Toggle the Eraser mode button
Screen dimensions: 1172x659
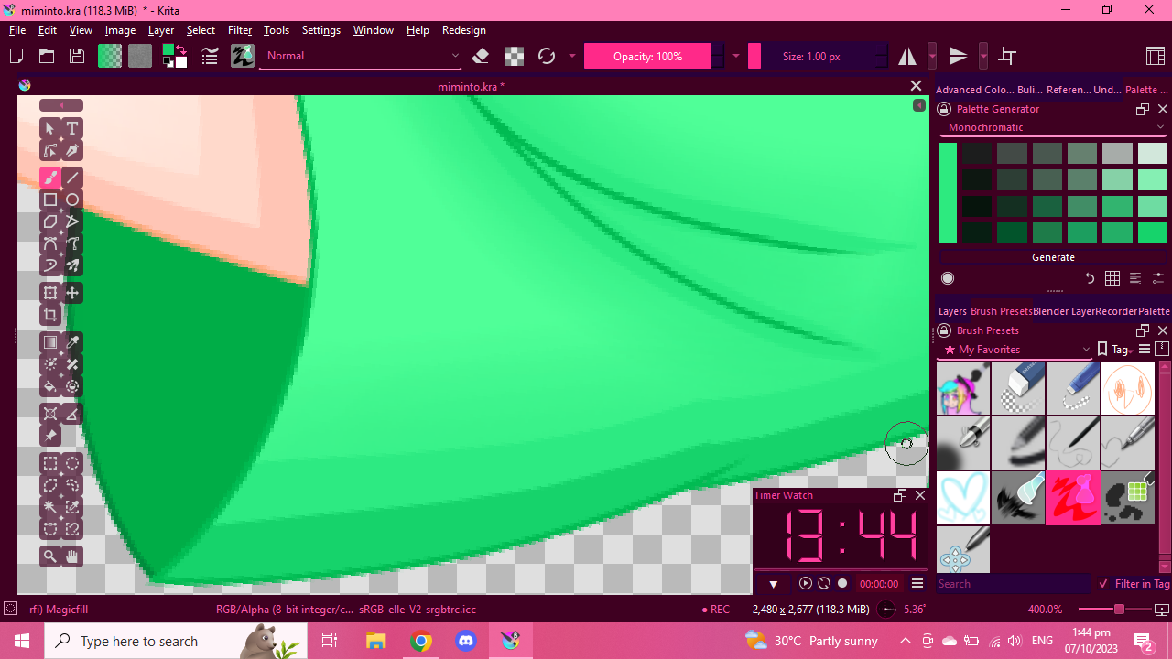pos(481,57)
